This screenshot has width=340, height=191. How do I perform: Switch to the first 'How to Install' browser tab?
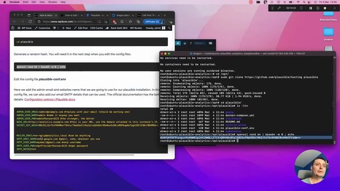tap(46, 15)
